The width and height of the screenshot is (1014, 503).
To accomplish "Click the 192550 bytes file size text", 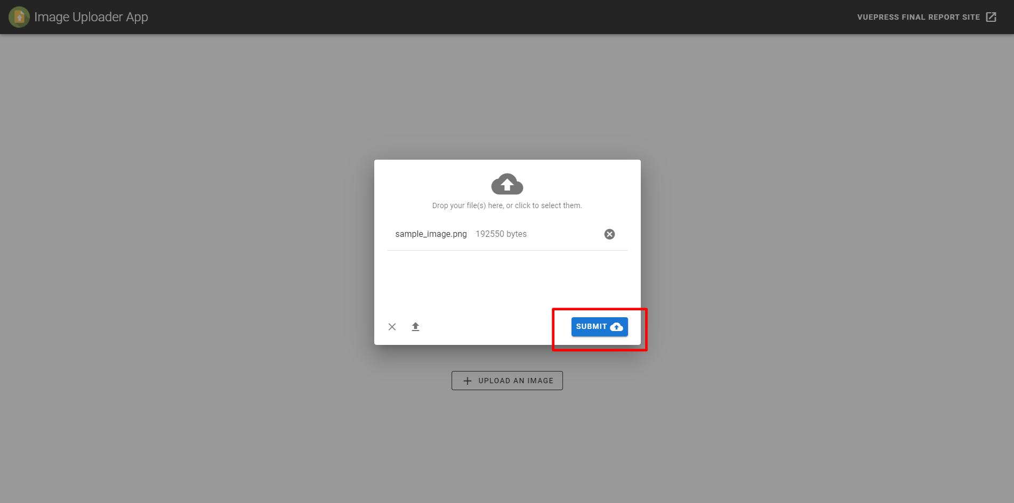I will [501, 234].
